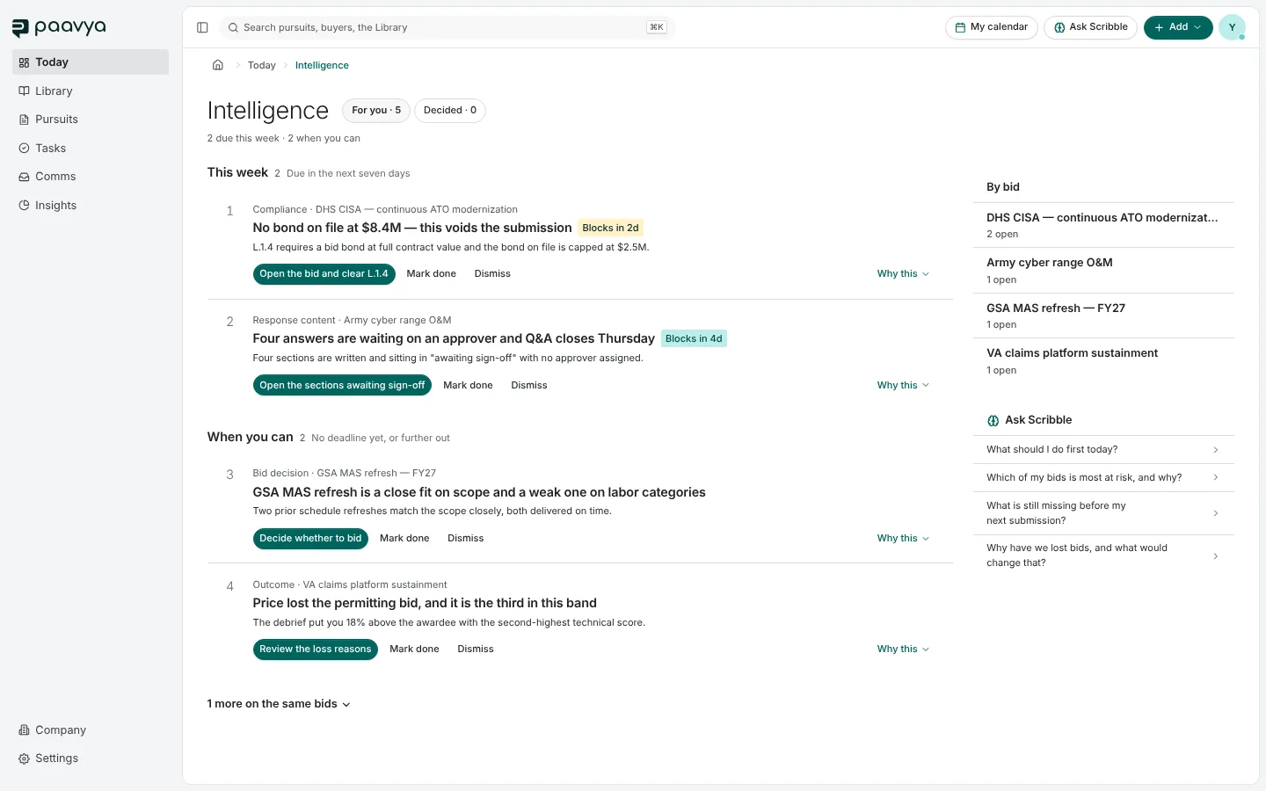Mark the no-bond compliance item done
The image size is (1266, 791).
(431, 274)
